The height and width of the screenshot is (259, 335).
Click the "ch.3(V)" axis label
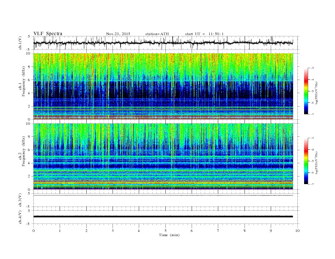click(x=20, y=200)
